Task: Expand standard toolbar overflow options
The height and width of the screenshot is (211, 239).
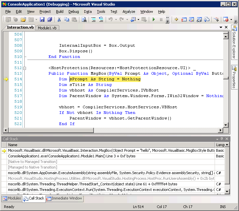Action: click(x=168, y=20)
